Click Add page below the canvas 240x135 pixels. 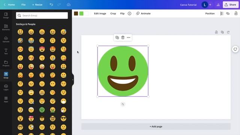click(156, 127)
